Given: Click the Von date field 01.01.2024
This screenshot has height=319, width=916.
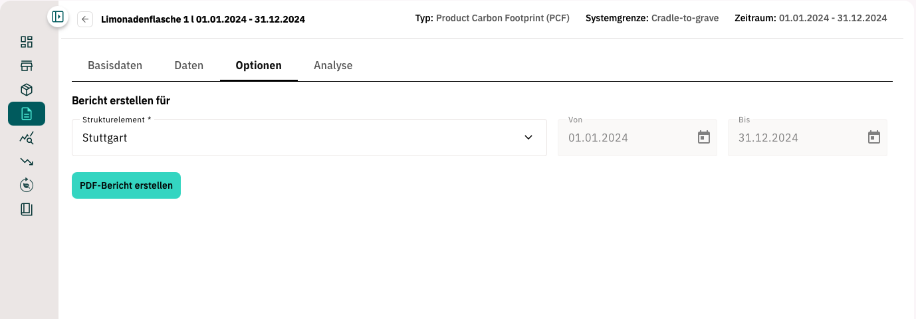Looking at the screenshot, I should click(x=637, y=138).
